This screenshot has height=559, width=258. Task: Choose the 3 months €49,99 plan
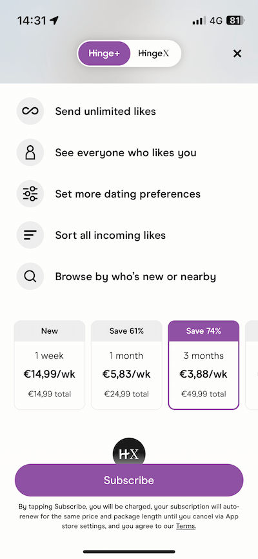click(203, 365)
